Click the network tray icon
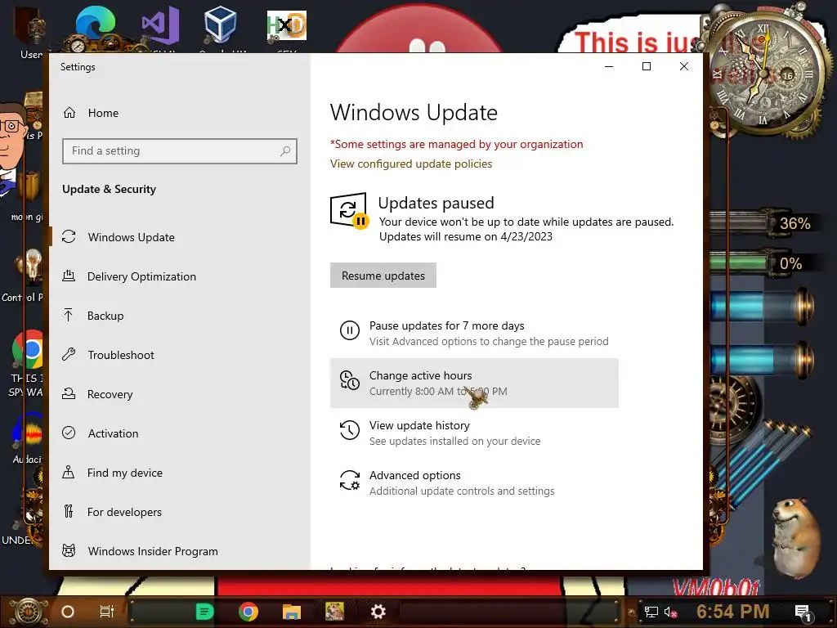 [x=651, y=612]
